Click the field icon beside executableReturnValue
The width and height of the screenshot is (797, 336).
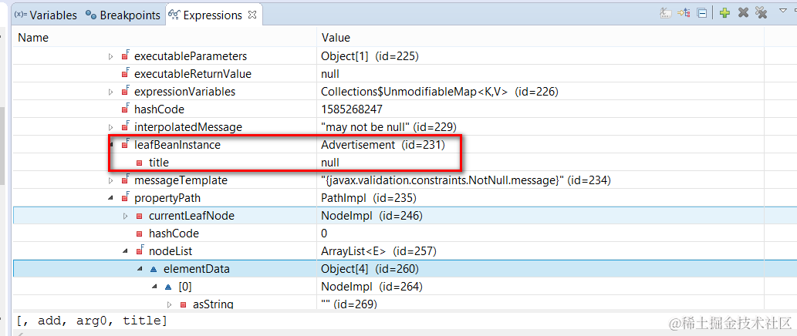pos(125,73)
